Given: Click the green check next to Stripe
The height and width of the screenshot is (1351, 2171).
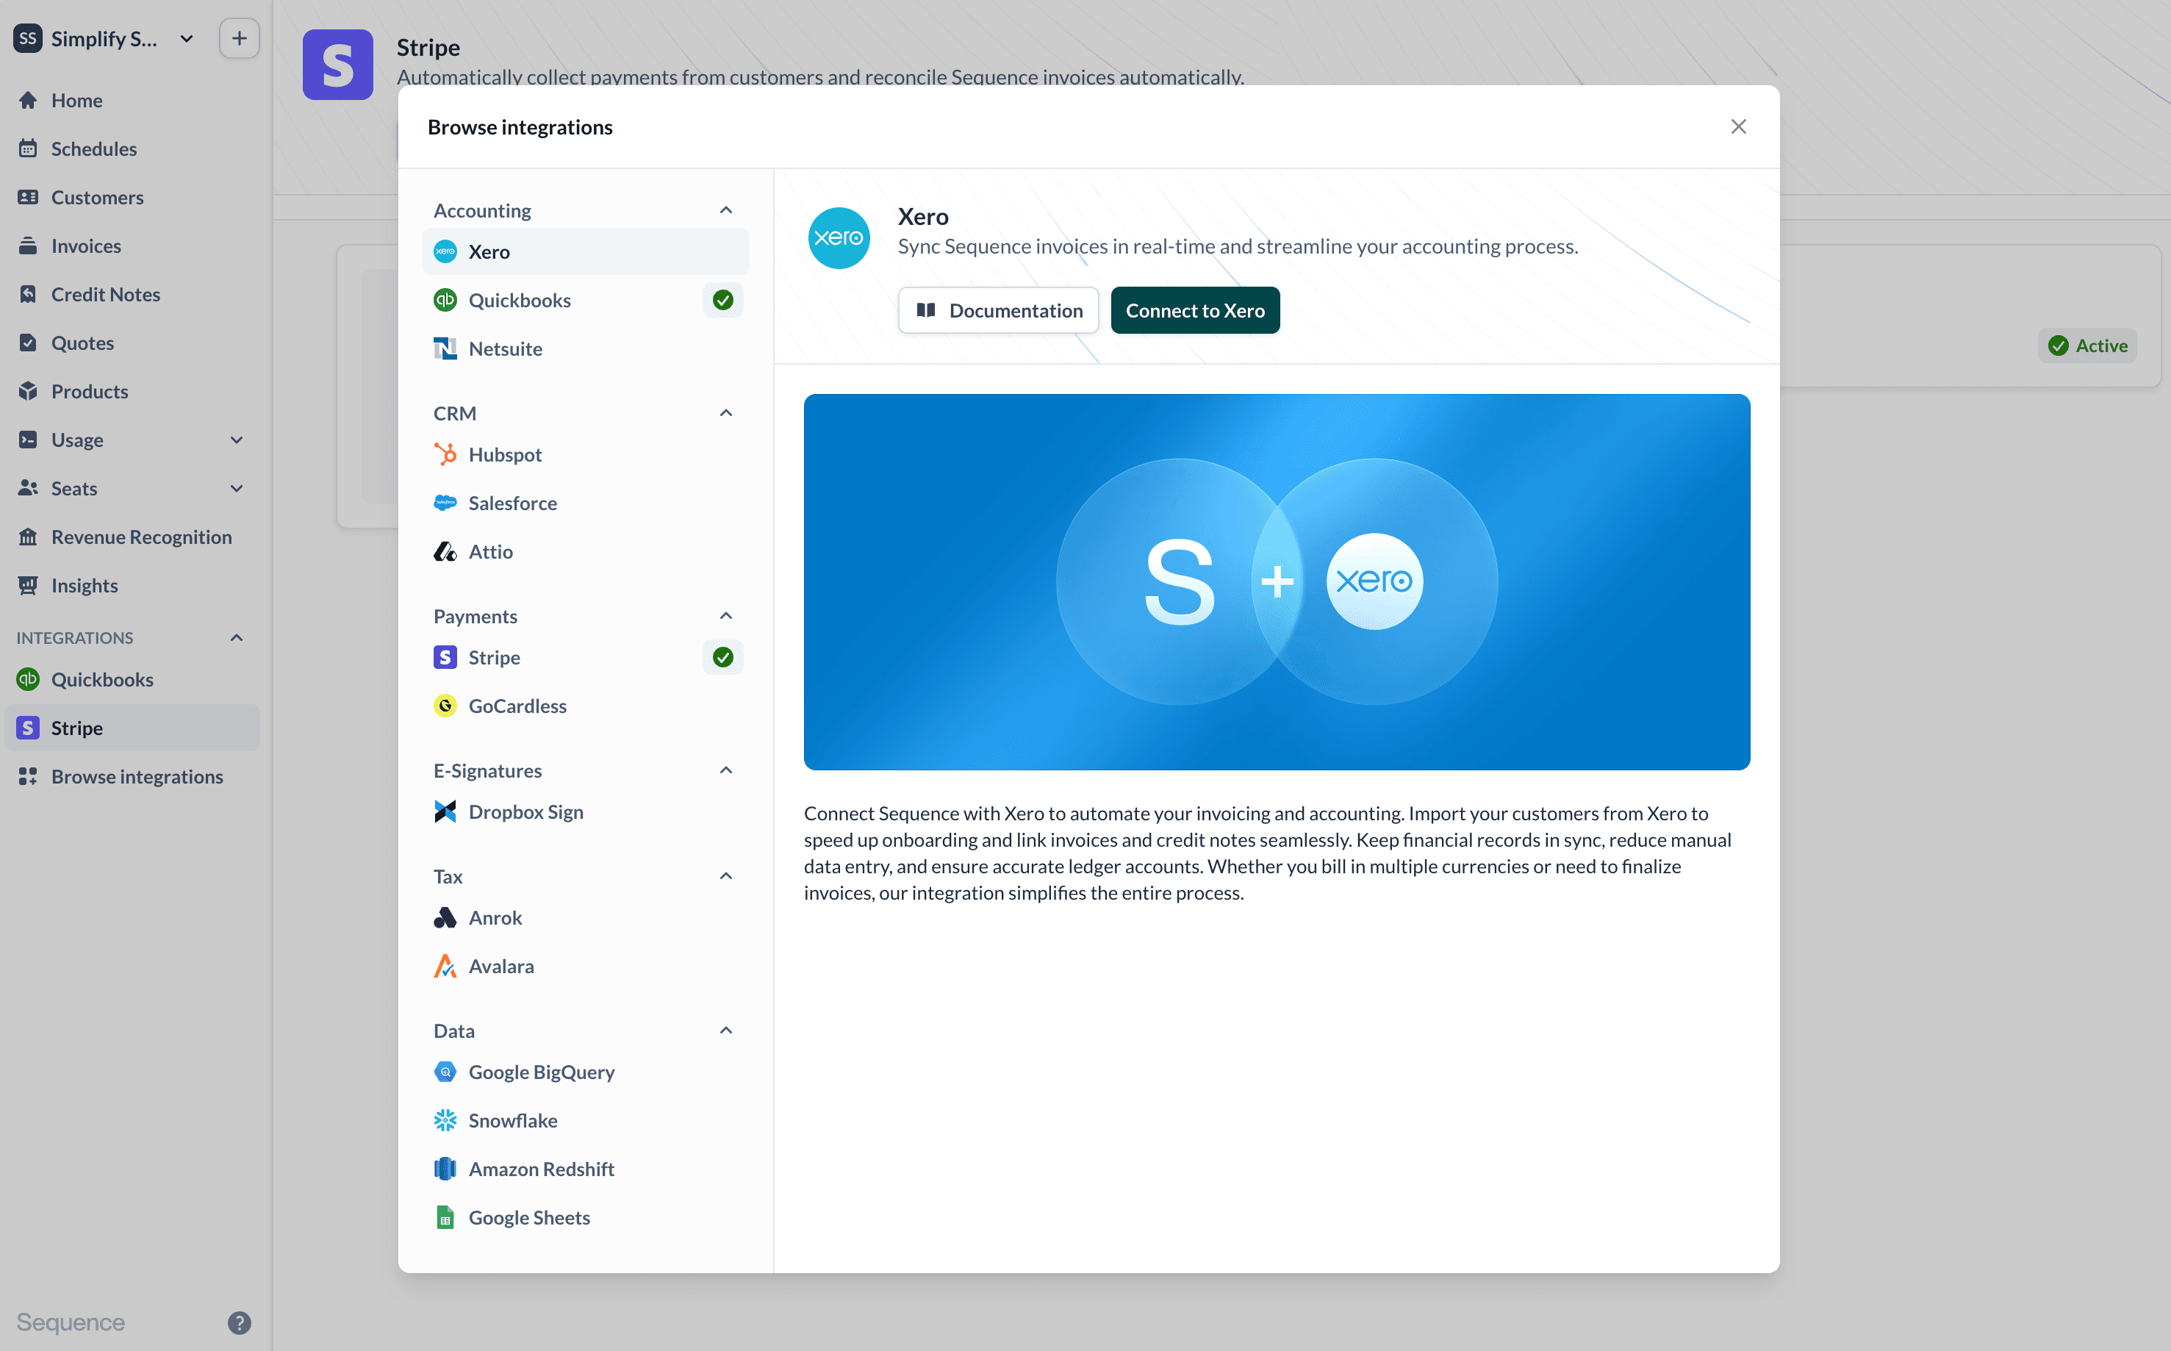Looking at the screenshot, I should pyautogui.click(x=722, y=656).
